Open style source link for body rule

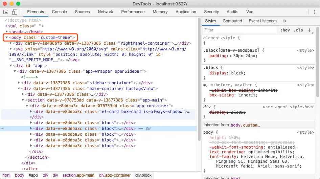pos(305,132)
